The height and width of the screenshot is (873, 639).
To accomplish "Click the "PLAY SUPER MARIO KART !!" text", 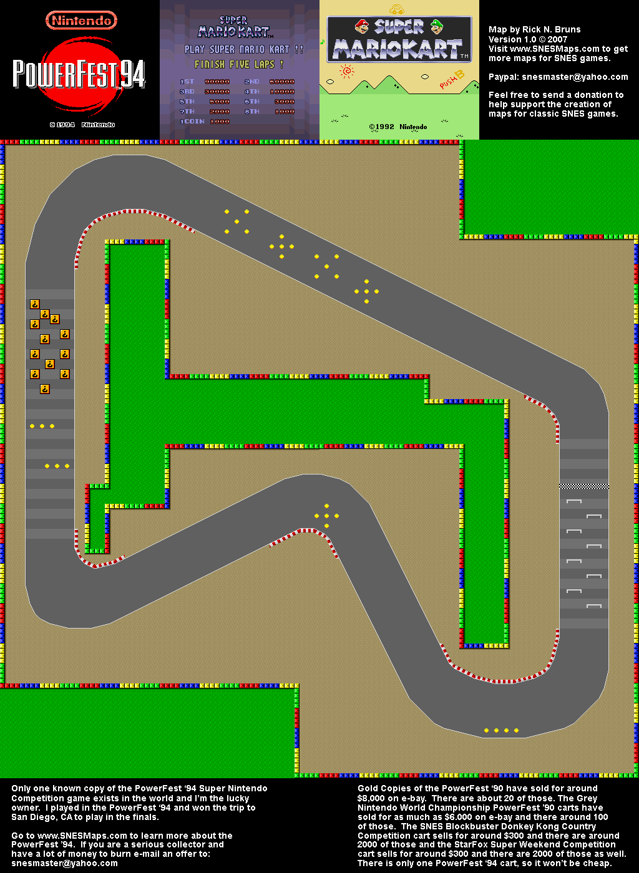I will click(244, 49).
